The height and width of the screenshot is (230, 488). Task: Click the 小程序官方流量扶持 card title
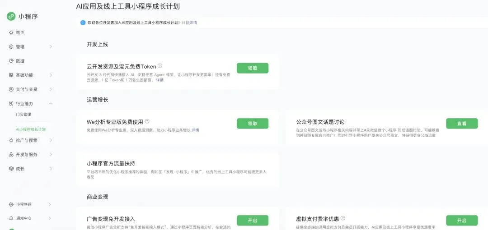[x=111, y=164]
